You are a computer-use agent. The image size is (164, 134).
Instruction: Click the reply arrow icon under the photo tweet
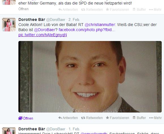click(x=60, y=118)
